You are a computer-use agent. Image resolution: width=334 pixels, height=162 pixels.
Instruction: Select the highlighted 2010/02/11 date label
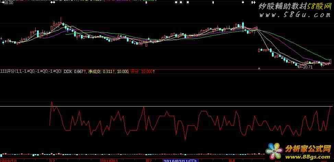pos(181,160)
